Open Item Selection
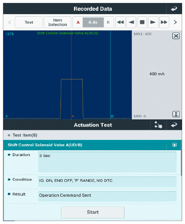This screenshot has height=224, width=185. 57,22
